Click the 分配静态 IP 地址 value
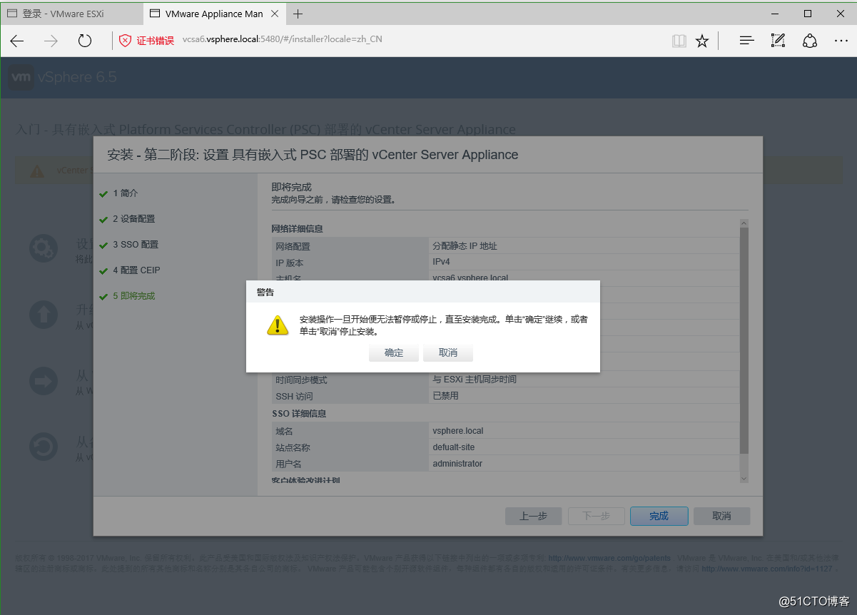 (x=465, y=246)
